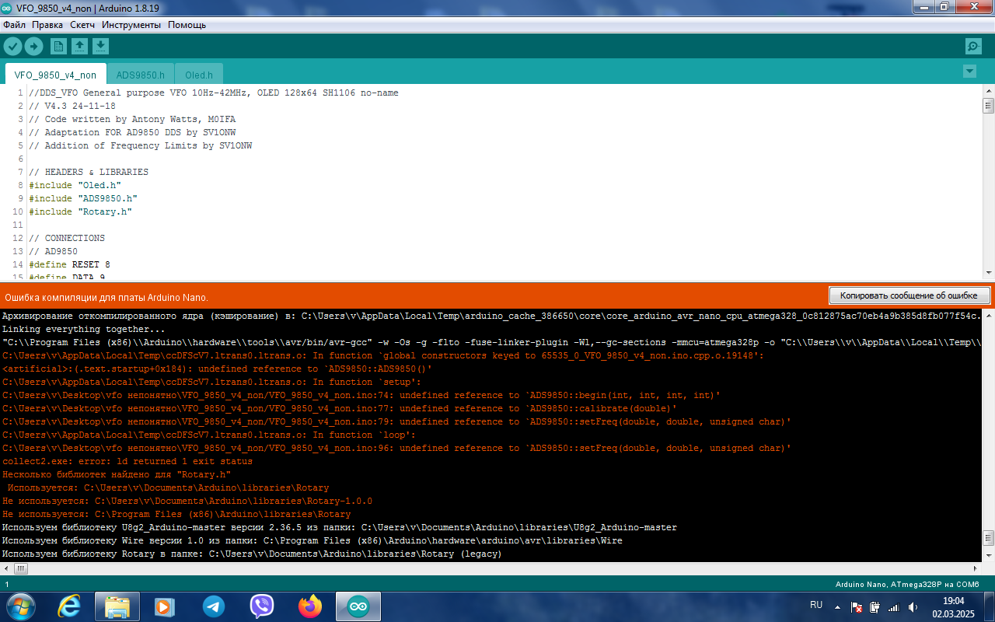The image size is (995, 622).
Task: Click the Upload (arrow) sketch button
Action: (x=33, y=46)
